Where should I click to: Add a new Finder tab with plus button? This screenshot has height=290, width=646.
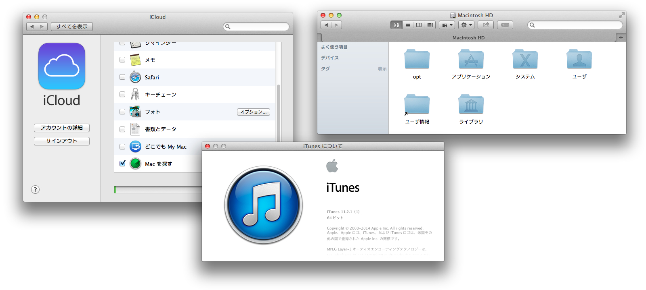pyautogui.click(x=621, y=37)
